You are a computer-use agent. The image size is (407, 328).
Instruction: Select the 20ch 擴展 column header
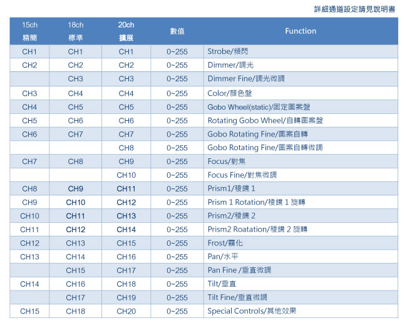[x=126, y=31]
